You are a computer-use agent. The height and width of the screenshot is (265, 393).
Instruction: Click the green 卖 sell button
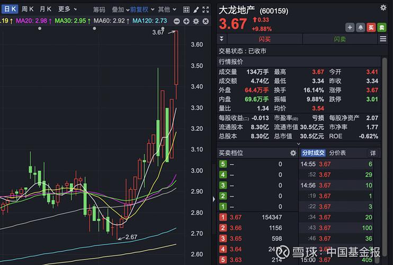click(382, 28)
